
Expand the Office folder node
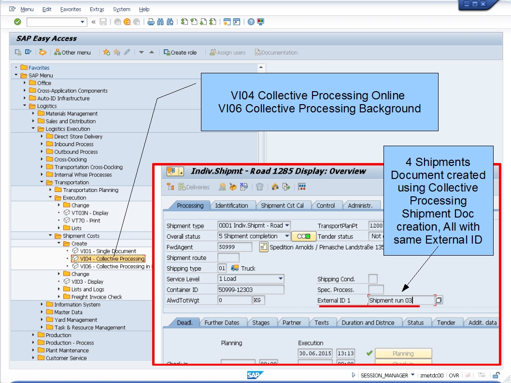tap(25, 82)
